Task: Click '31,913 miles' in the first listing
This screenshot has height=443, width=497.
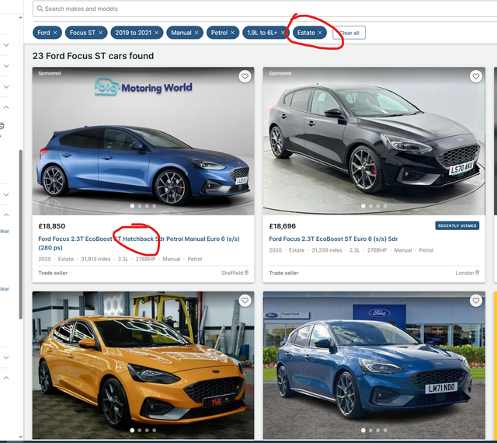Action: click(x=96, y=259)
